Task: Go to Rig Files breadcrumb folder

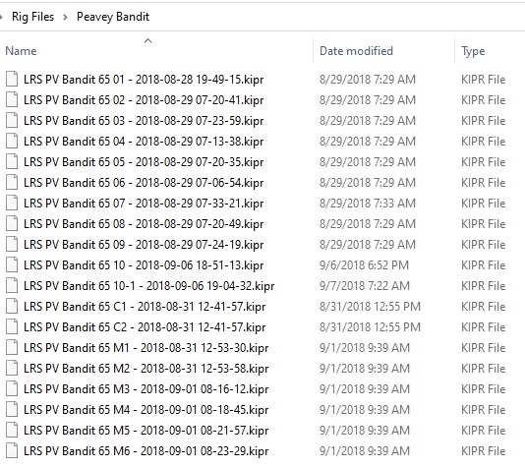Action: click(x=32, y=17)
